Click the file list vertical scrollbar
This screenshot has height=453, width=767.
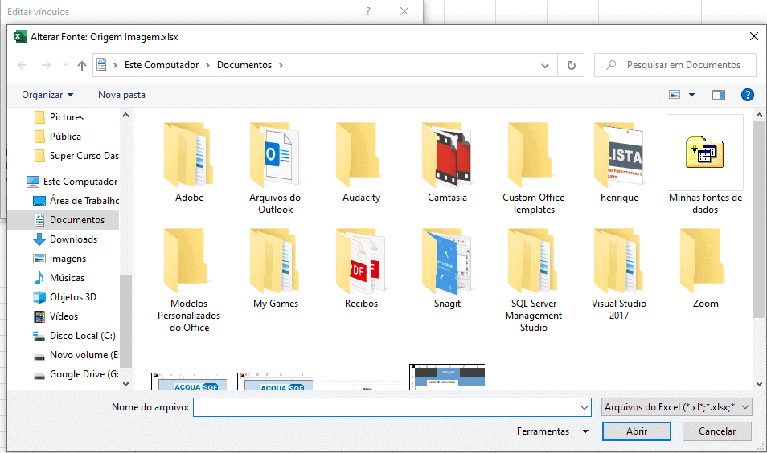(759, 220)
